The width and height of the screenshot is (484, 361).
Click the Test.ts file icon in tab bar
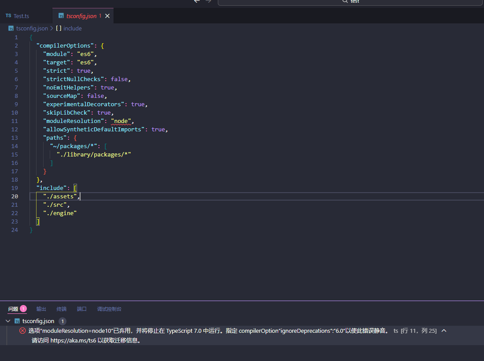click(x=8, y=16)
